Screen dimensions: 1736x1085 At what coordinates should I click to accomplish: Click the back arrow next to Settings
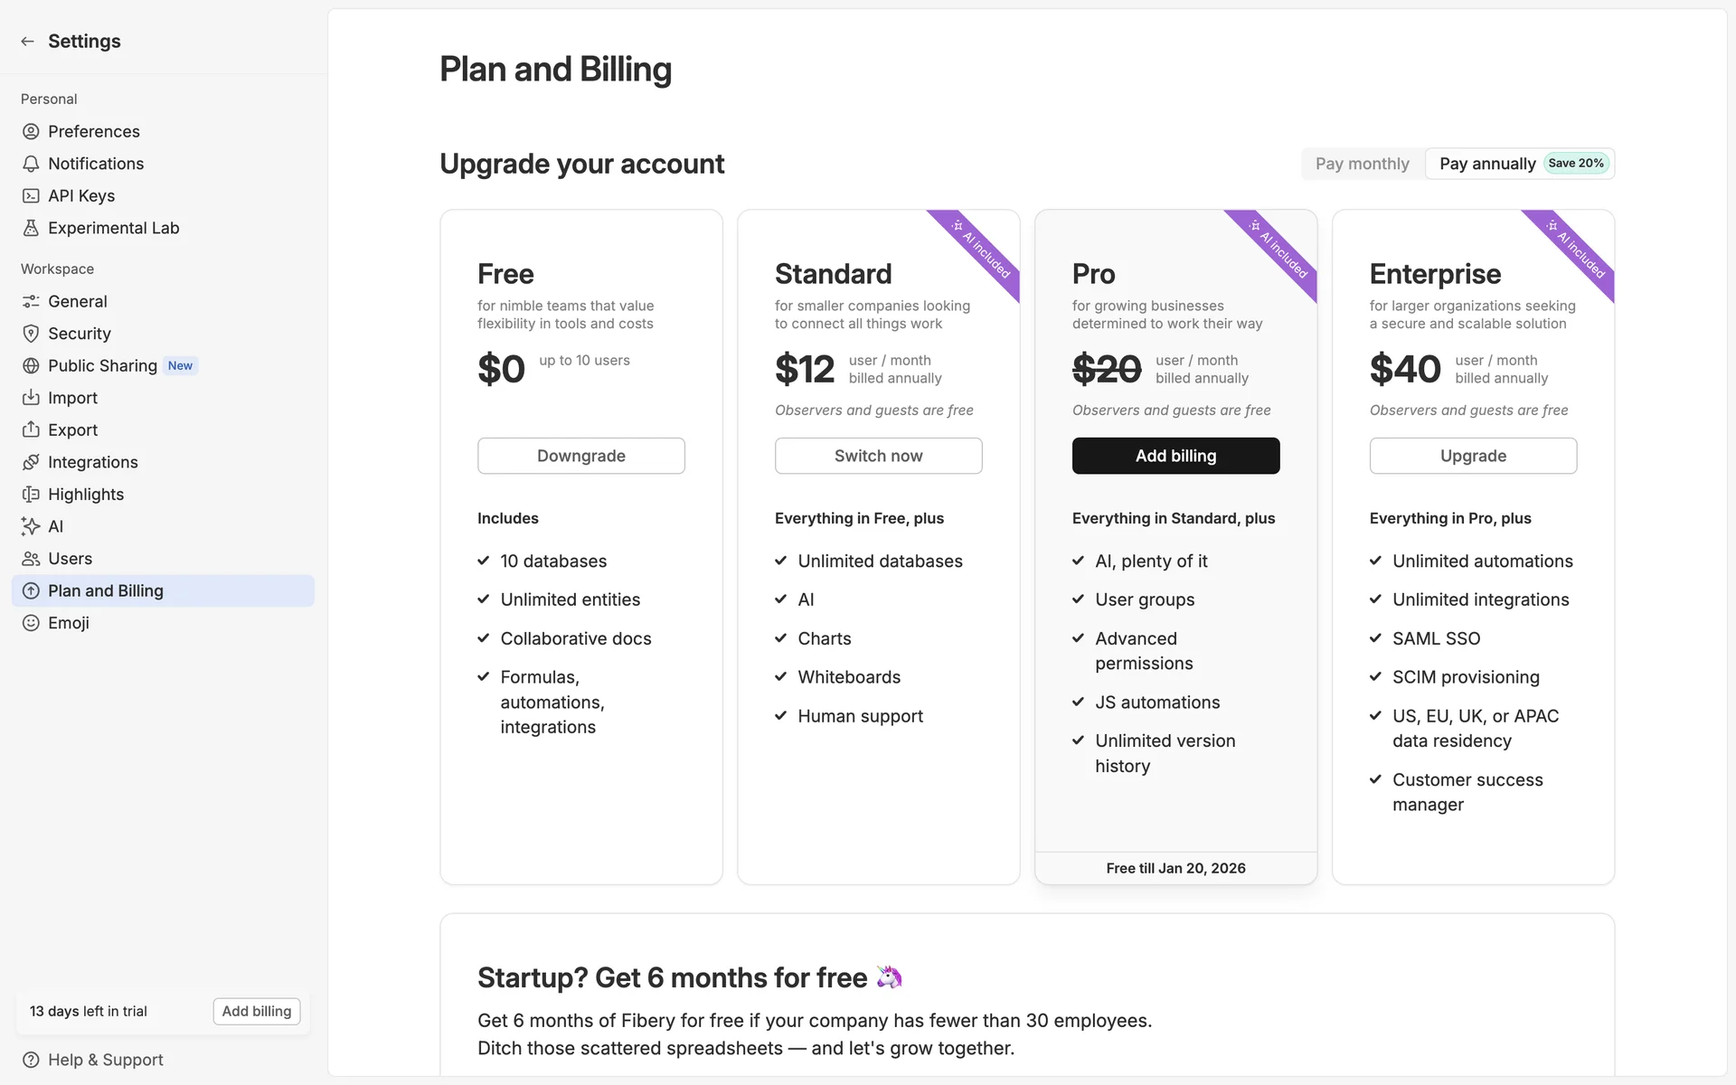[x=28, y=42]
